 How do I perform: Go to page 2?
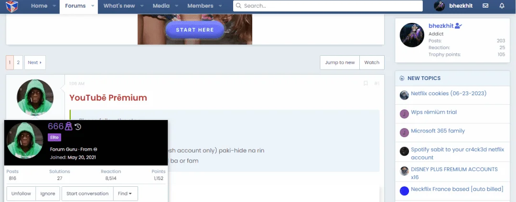point(19,62)
